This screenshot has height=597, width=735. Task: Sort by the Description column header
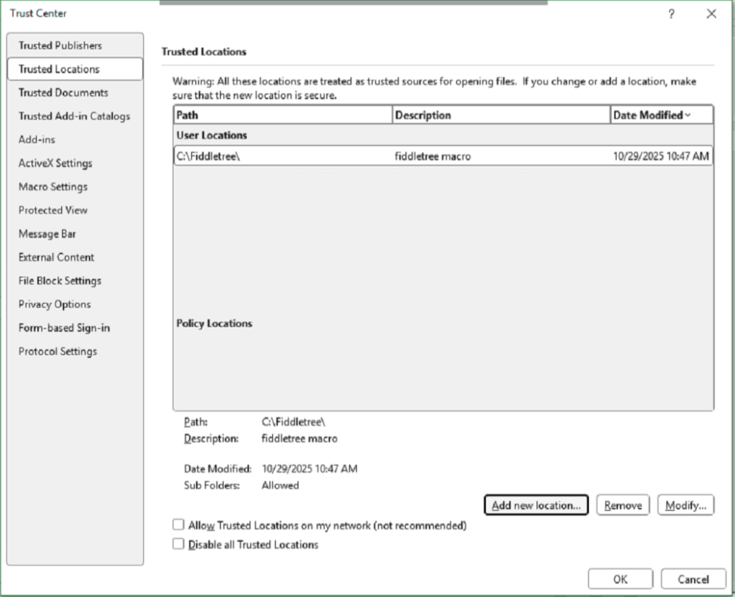501,115
